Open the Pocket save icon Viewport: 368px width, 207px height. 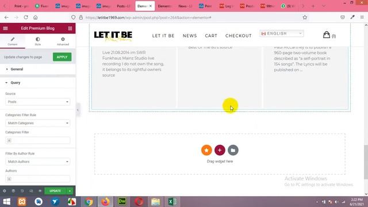[343, 17]
